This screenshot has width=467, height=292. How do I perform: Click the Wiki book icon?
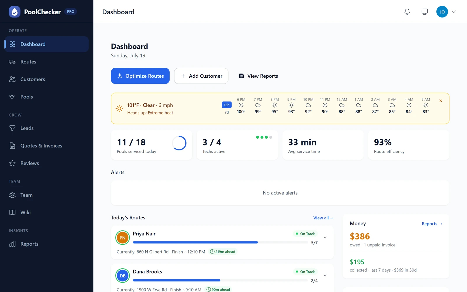pyautogui.click(x=12, y=212)
